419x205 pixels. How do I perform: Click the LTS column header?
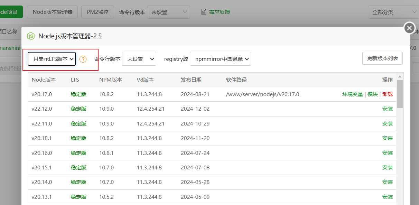pos(75,80)
